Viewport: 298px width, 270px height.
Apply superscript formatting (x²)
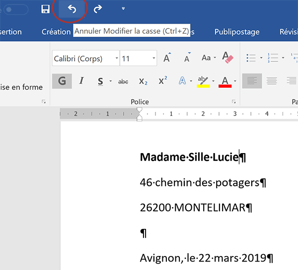tap(162, 81)
